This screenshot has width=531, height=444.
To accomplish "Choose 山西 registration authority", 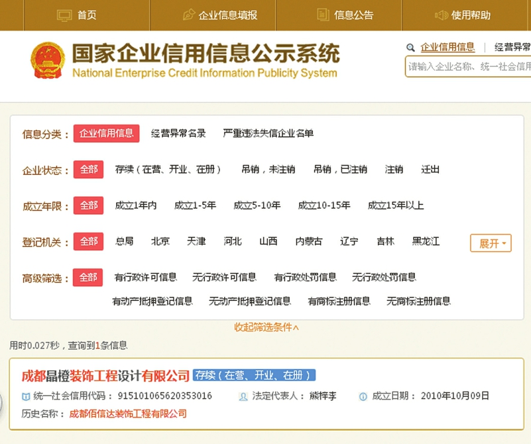I will [x=268, y=241].
